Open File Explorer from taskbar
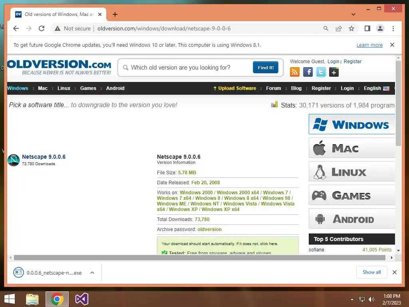The width and height of the screenshot is (409, 307). click(x=32, y=299)
